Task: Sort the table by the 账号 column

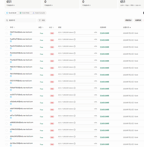Action: coord(12,27)
